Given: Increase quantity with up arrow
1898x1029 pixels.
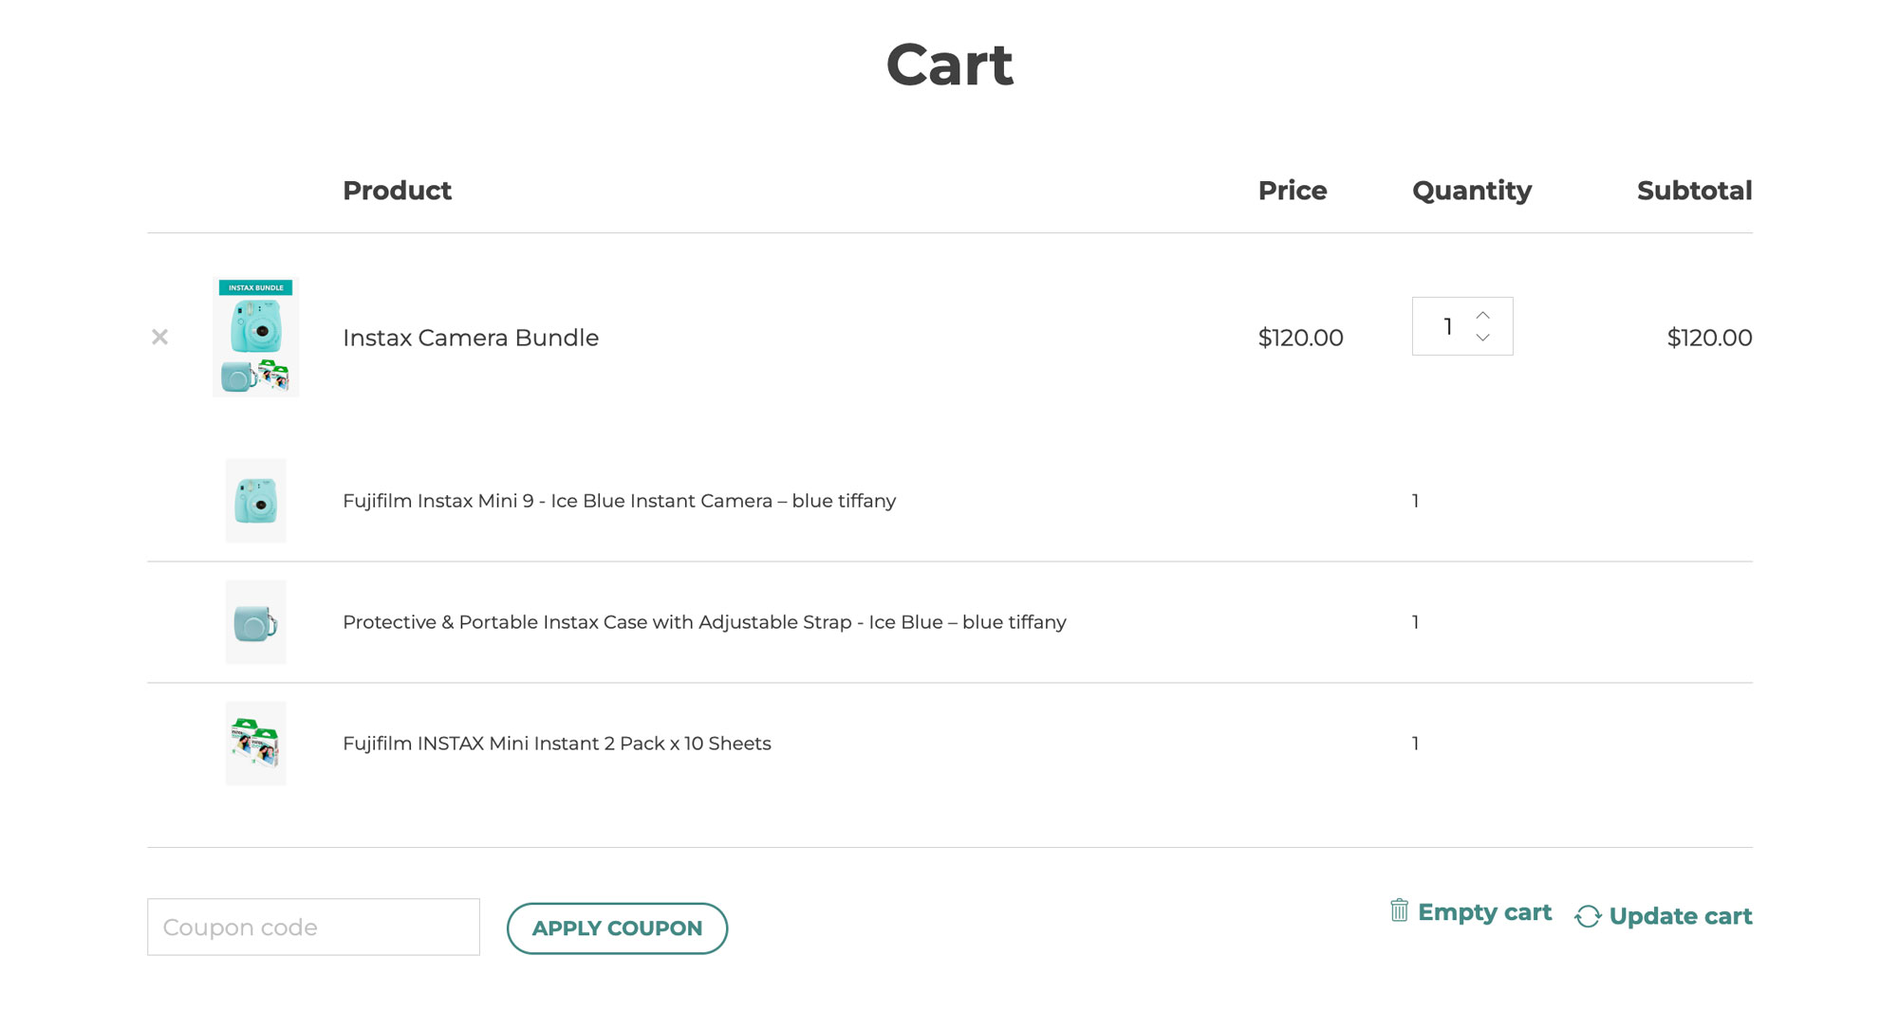Looking at the screenshot, I should point(1482,315).
